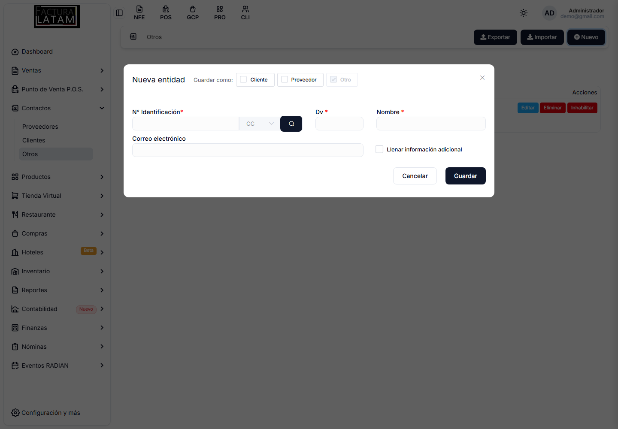Check the Cliente checkbox
Viewport: 618px width, 429px height.
coord(243,79)
